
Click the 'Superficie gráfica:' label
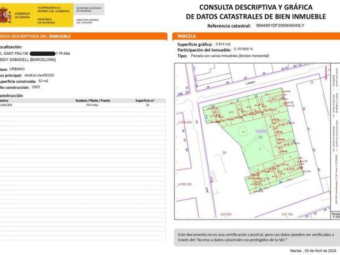pos(195,45)
